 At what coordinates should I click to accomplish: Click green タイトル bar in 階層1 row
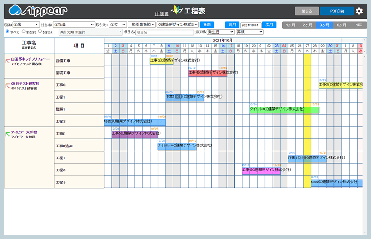284,110
